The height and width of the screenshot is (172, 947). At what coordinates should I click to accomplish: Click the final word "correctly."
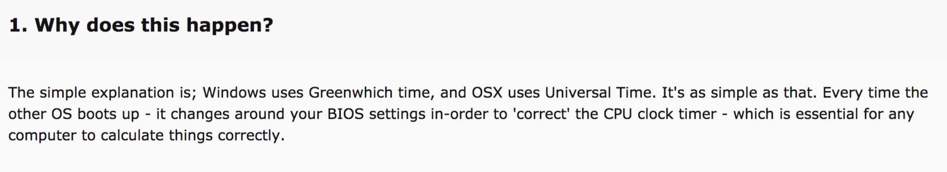[251, 135]
